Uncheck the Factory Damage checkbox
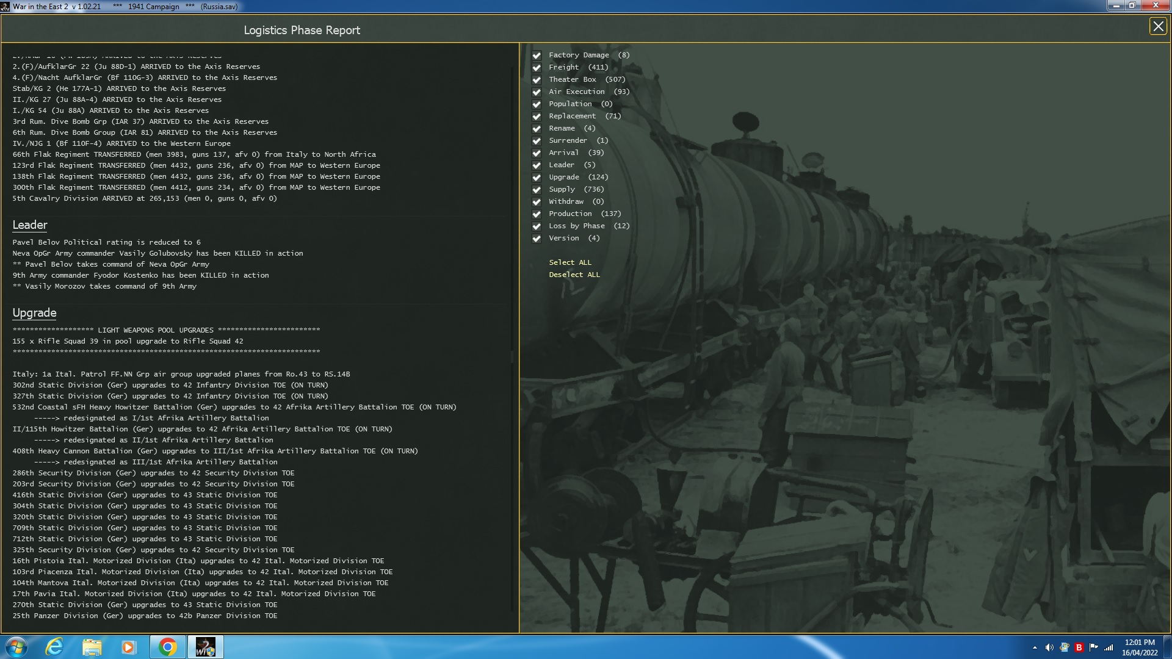Viewport: 1172px width, 659px height. (537, 56)
